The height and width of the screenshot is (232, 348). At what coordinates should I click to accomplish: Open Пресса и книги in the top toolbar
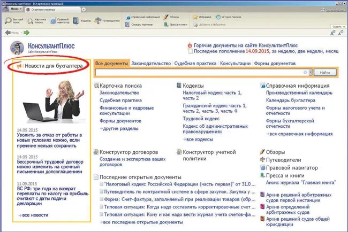(x=175, y=25)
